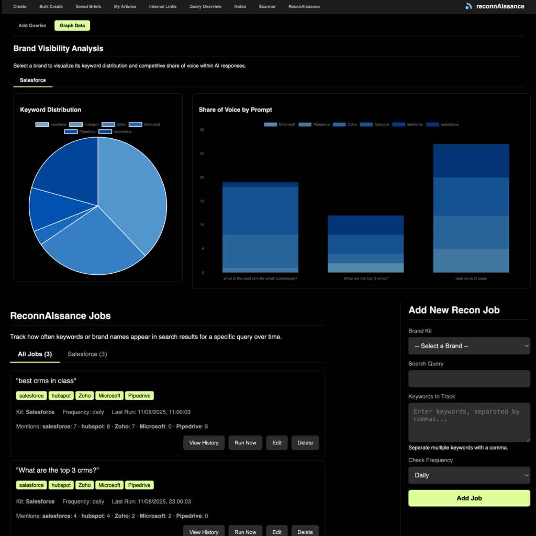Click View History for "best crms in class"

point(204,443)
